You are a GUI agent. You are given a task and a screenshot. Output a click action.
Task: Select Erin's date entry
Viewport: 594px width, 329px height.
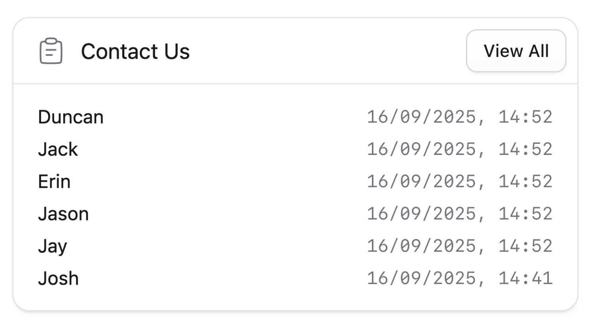tap(459, 181)
